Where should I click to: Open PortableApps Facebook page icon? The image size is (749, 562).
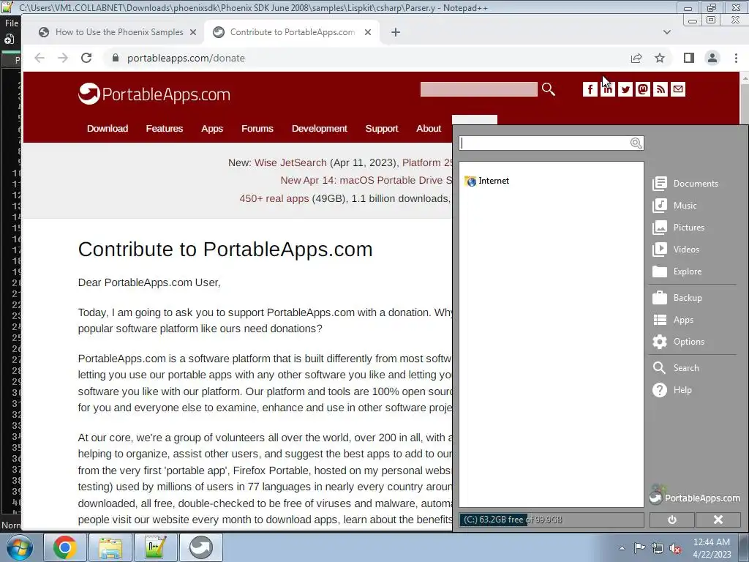click(590, 89)
